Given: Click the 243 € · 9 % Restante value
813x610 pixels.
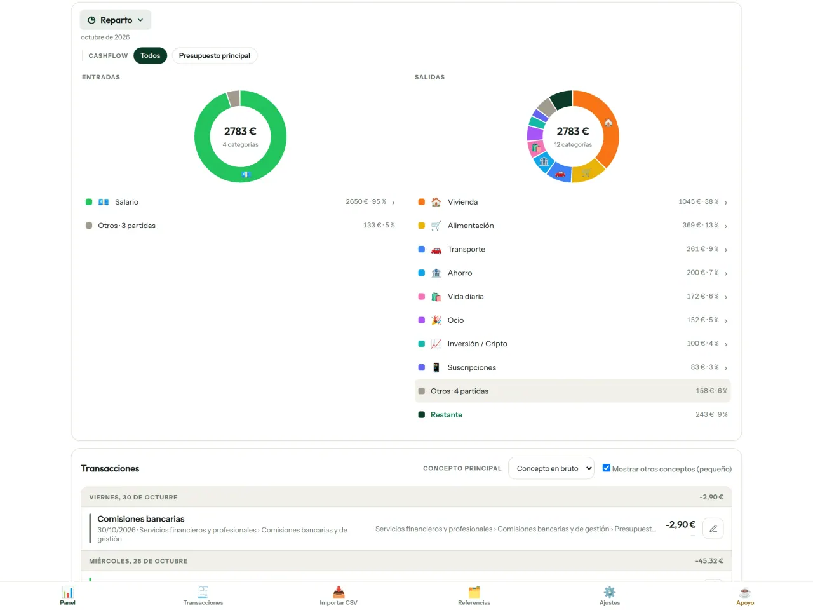Looking at the screenshot, I should (711, 414).
